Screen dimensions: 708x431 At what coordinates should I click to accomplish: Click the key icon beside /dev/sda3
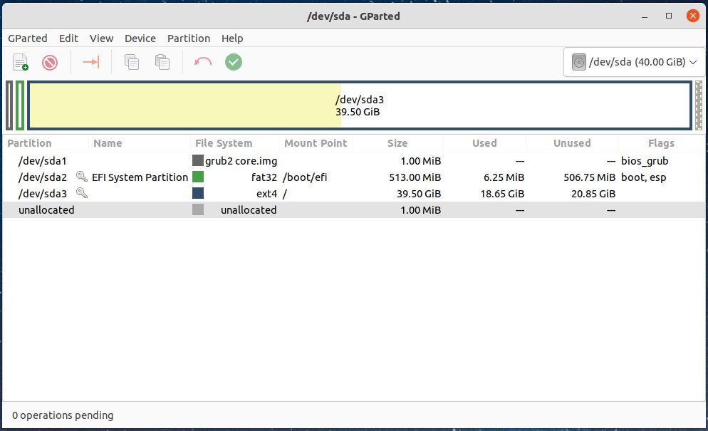(82, 193)
